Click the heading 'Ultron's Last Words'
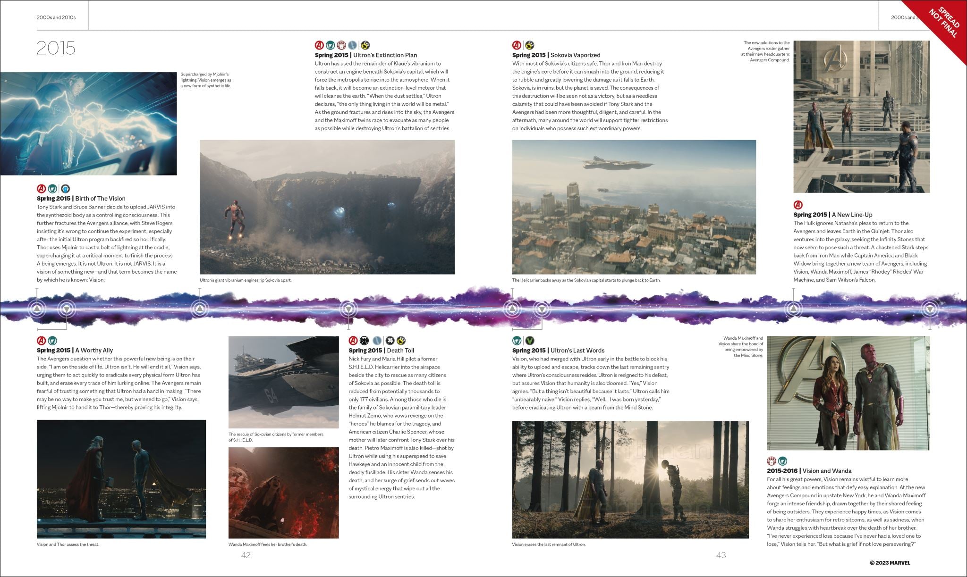The height and width of the screenshot is (577, 967). click(x=577, y=351)
